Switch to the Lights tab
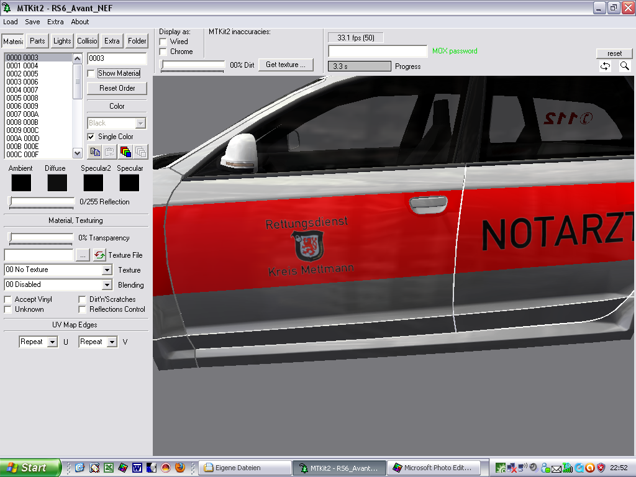The width and height of the screenshot is (636, 477). click(x=62, y=41)
